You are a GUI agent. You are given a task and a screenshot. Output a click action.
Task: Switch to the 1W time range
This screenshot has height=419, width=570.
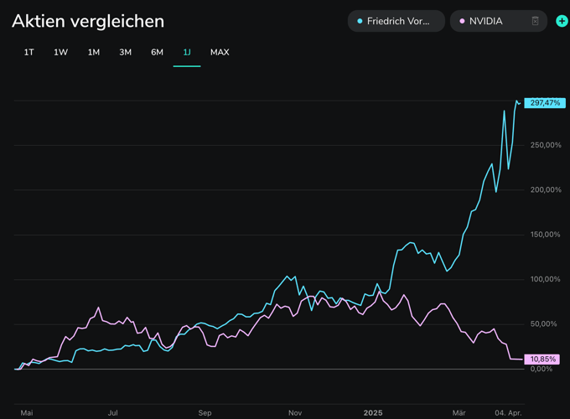click(60, 52)
